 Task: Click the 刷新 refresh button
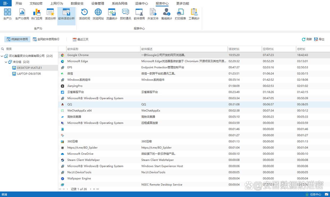[307, 39]
